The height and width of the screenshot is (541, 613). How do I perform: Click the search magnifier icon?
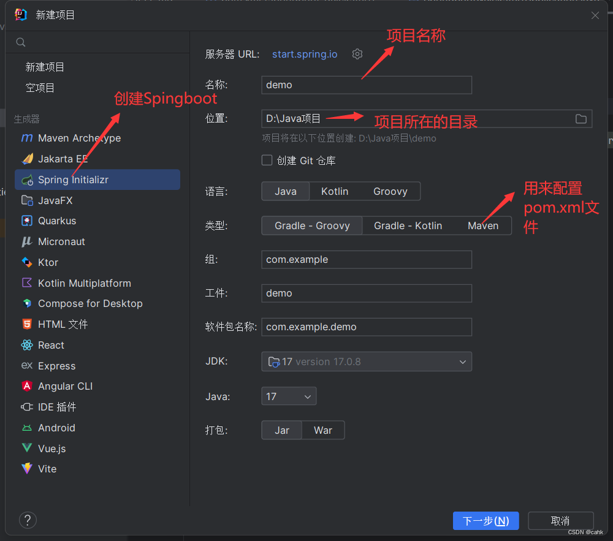[21, 42]
